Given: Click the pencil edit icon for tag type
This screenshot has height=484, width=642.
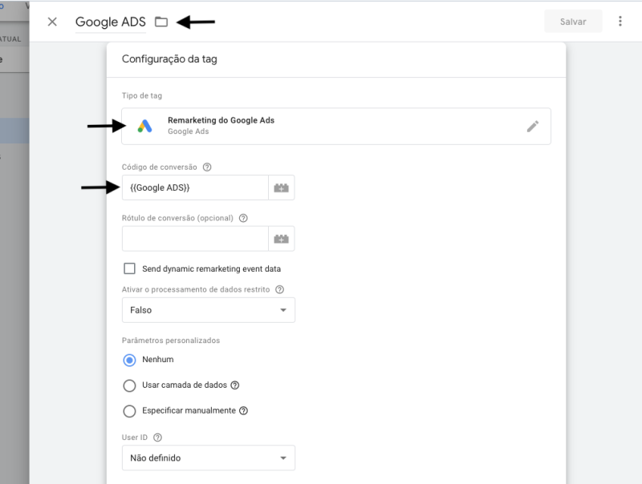Looking at the screenshot, I should click(533, 126).
